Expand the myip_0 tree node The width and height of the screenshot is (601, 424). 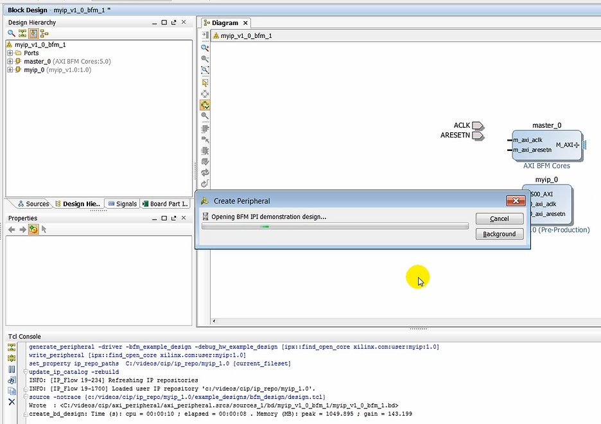tap(10, 70)
